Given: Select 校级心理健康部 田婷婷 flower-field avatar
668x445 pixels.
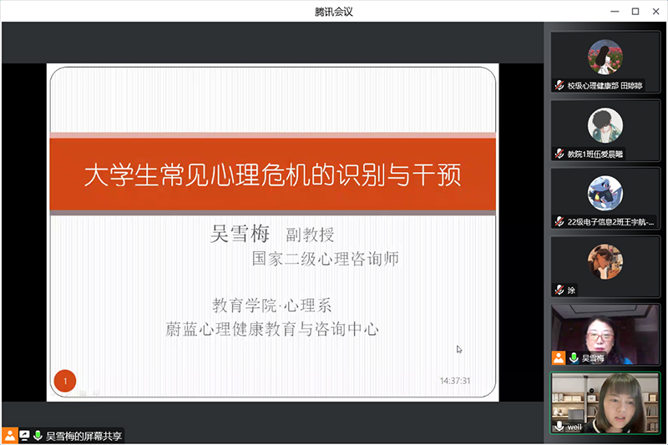Looking at the screenshot, I should 605,57.
